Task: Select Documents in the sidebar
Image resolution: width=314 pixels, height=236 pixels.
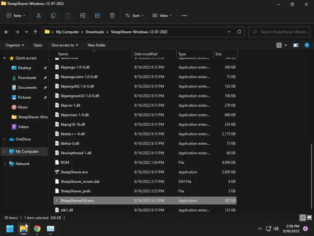Action: pyautogui.click(x=27, y=88)
